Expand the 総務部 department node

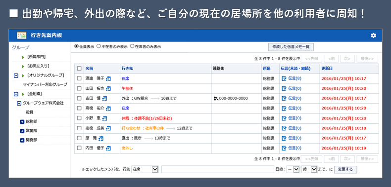pyautogui.click(x=22, y=122)
